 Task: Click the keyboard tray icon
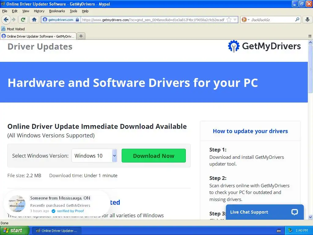(x=279, y=231)
